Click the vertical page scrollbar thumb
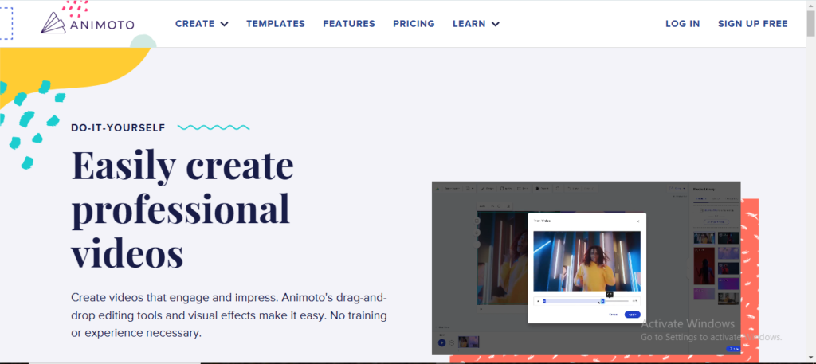 click(x=810, y=23)
